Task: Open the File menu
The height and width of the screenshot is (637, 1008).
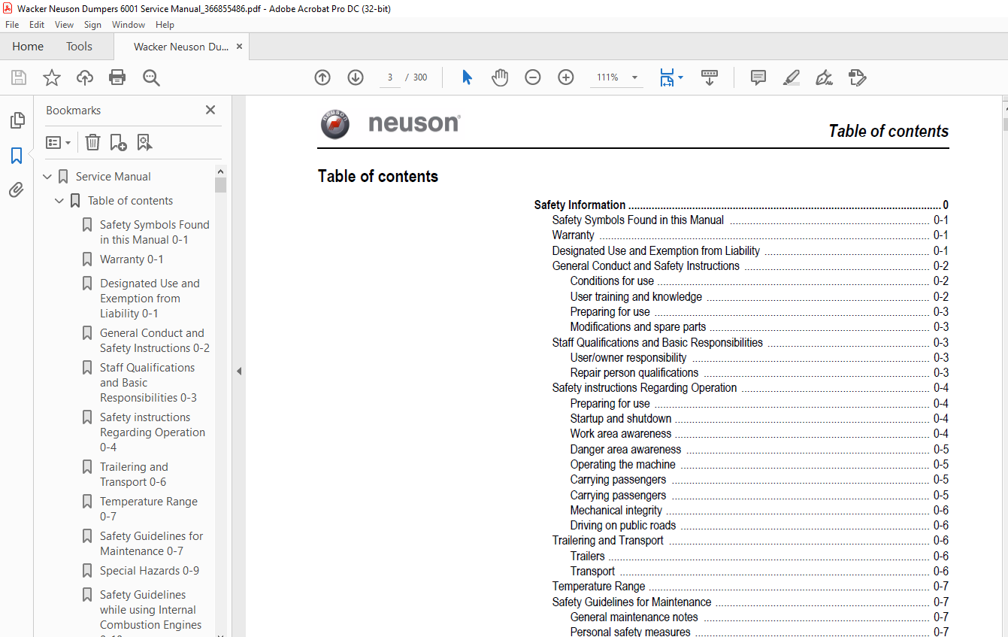Action: click(x=12, y=25)
